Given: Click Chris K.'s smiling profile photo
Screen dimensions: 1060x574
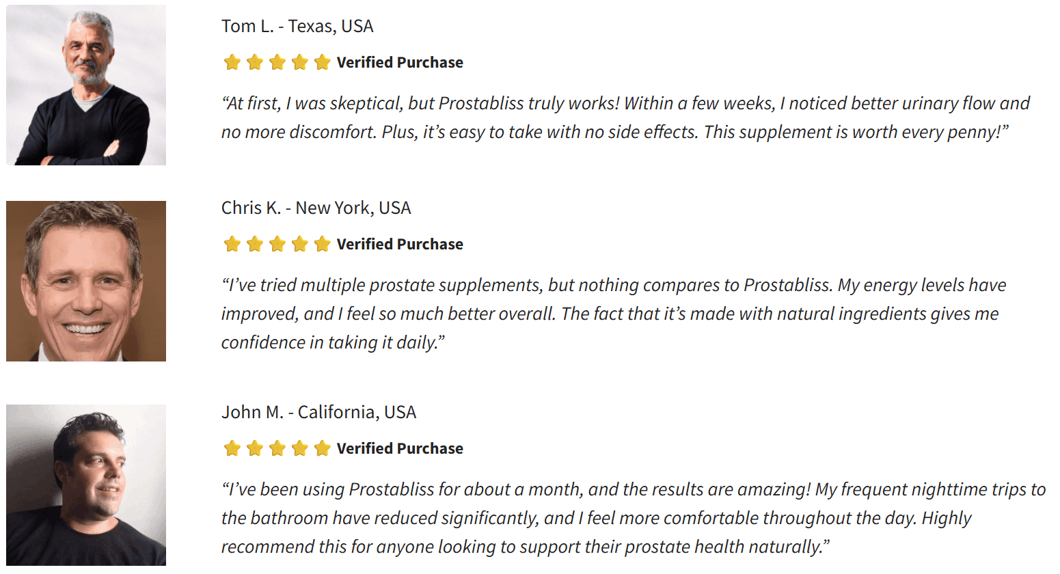Looking at the screenshot, I should (86, 281).
